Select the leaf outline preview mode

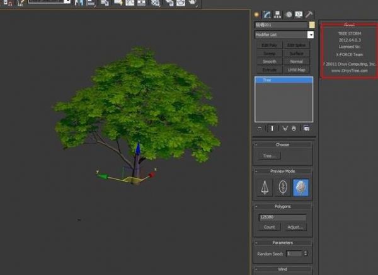pyautogui.click(x=283, y=187)
